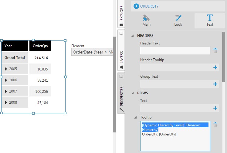The width and height of the screenshot is (227, 153).
Task: Click the EXPLORE binoculars icon
Action: point(121,25)
